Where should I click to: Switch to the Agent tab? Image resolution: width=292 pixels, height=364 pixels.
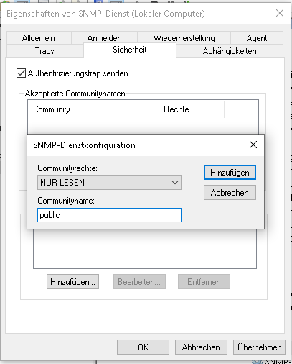[257, 38]
